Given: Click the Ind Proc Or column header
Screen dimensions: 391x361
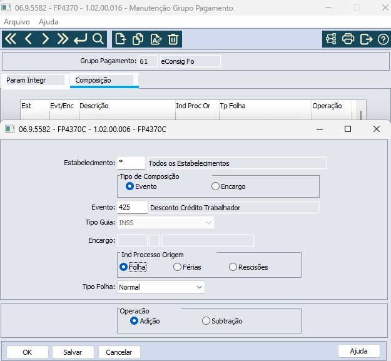Looking at the screenshot, I should tap(197, 106).
